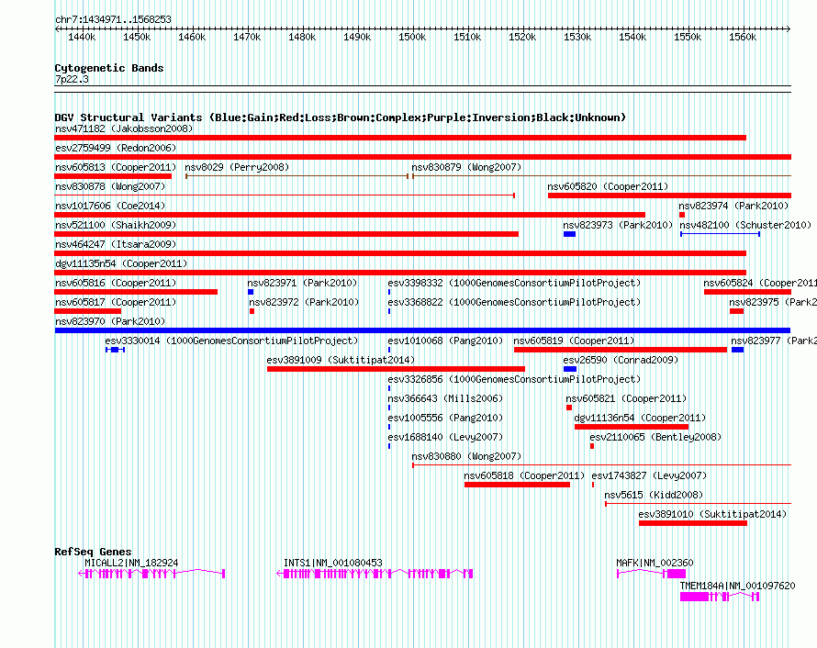Click the chr7:1434971..1568253 coordinate label

click(x=113, y=19)
